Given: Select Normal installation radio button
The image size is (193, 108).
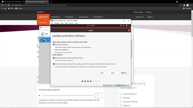Looking at the screenshot, I should point(54,45).
